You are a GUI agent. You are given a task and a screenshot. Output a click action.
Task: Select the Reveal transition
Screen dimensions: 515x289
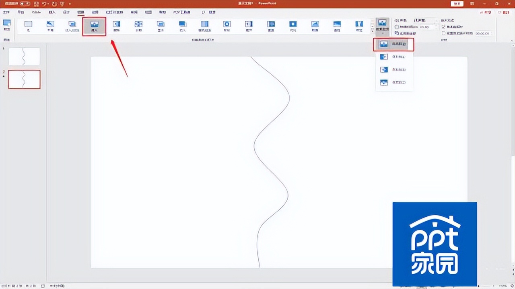coord(161,26)
